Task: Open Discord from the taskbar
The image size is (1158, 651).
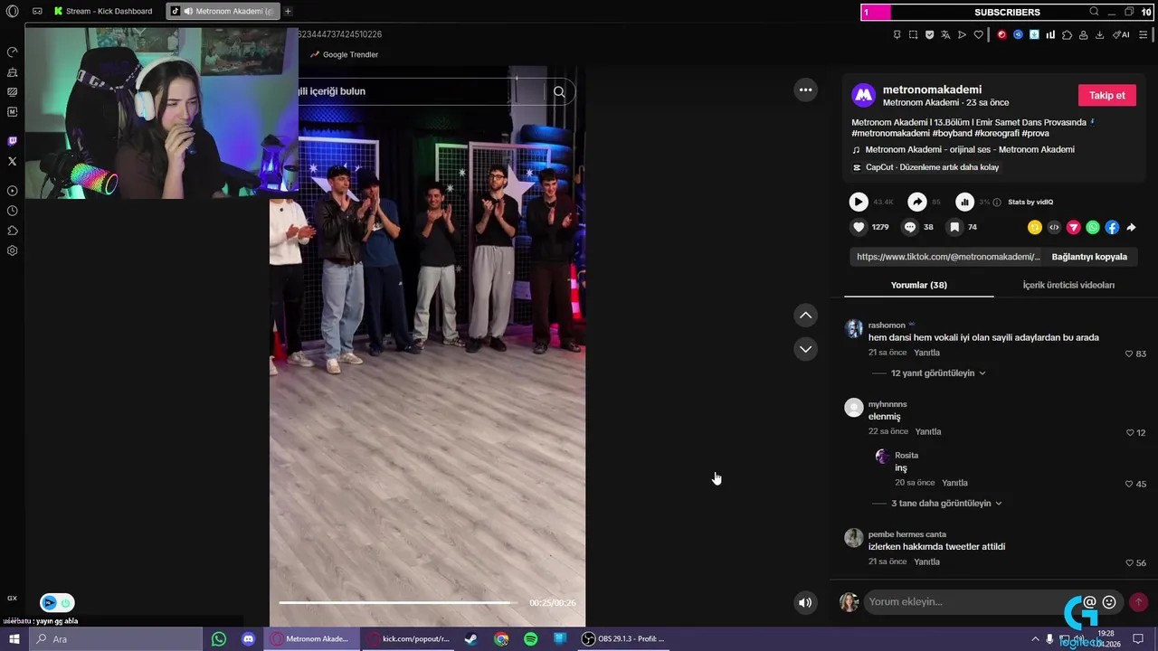Action: tap(248, 639)
